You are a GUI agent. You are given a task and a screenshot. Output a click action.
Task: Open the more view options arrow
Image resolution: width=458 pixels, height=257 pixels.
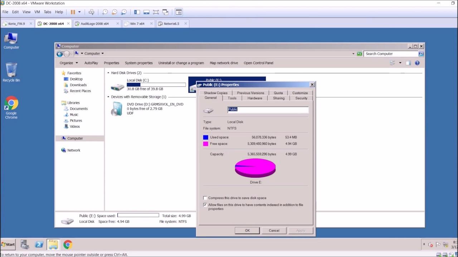(x=400, y=63)
